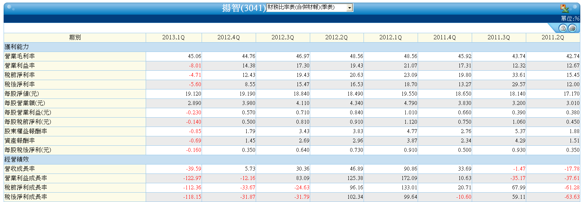Click the 營業毛利率 row label
This screenshot has height=202, width=585.
20,56
